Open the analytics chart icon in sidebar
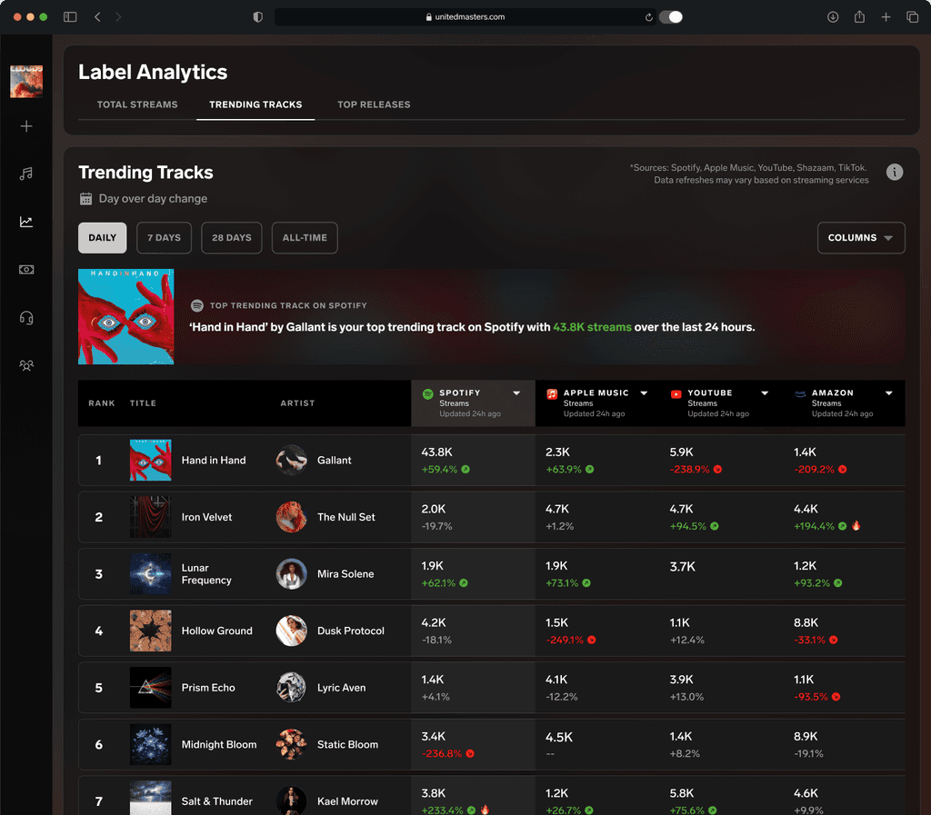Screen dimensions: 931x815 (x=26, y=222)
